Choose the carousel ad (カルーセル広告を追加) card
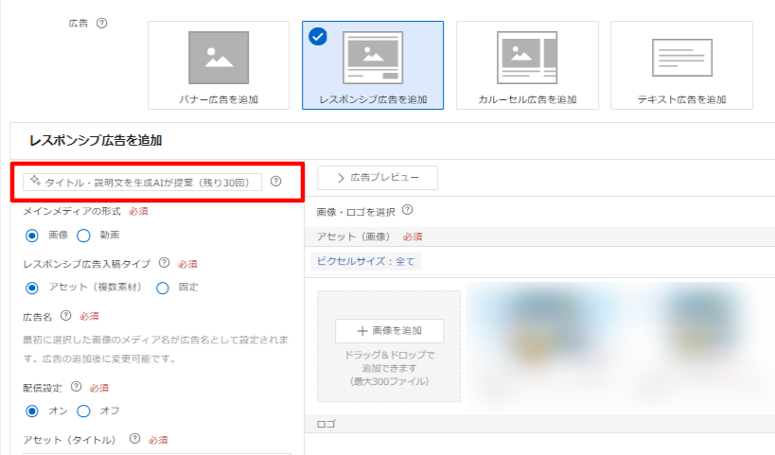 [x=527, y=64]
